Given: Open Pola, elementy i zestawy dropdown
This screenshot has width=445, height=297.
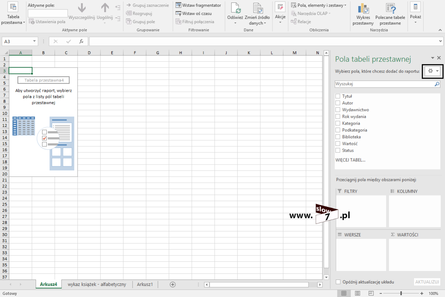Looking at the screenshot, I should click(319, 5).
